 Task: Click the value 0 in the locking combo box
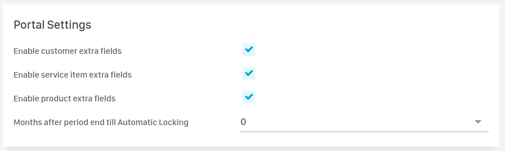(x=243, y=122)
